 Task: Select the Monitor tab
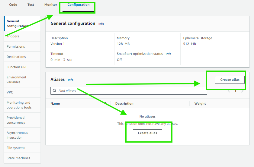pos(50,5)
